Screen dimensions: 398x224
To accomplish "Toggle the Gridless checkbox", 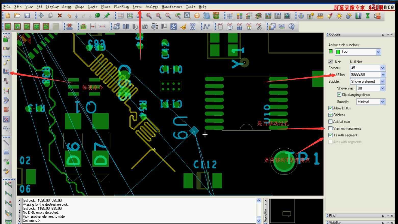I will point(330,115).
